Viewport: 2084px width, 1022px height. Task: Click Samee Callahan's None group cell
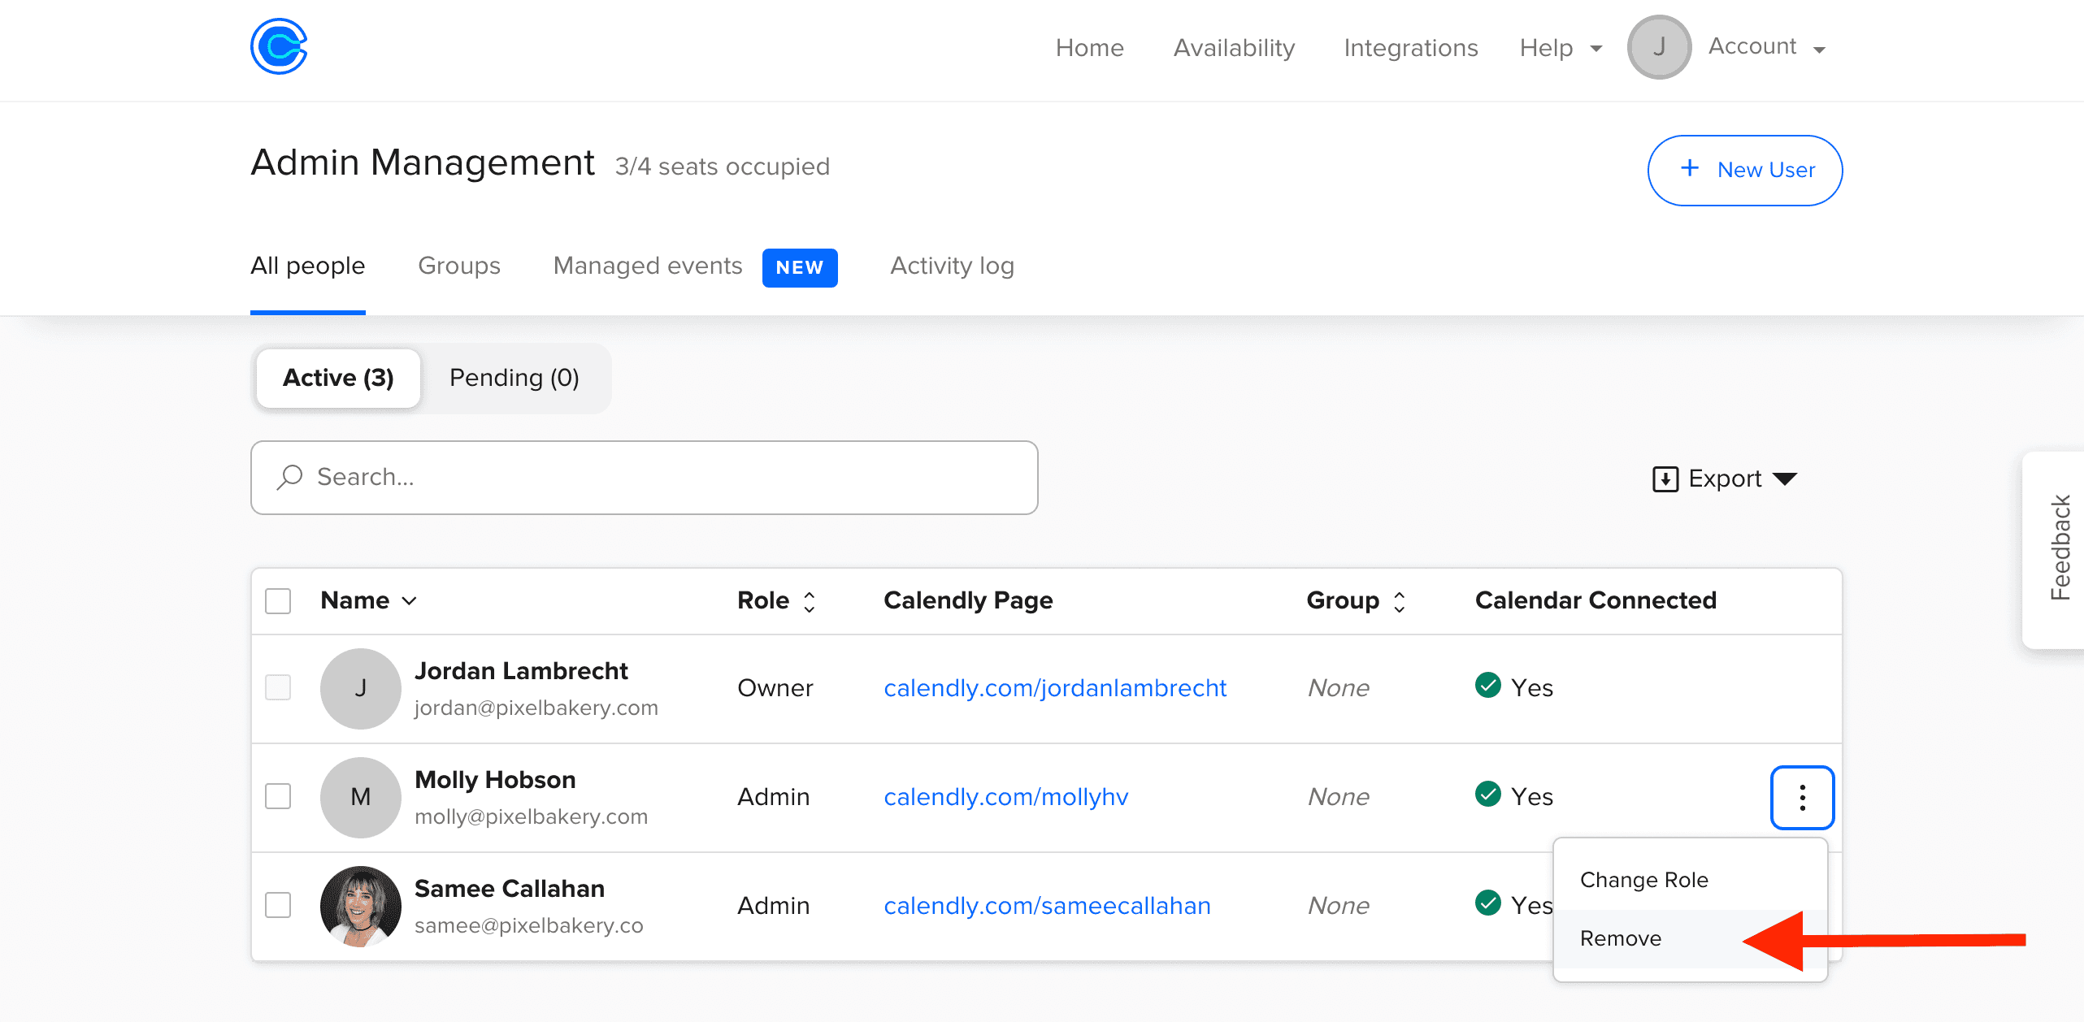[x=1338, y=906]
